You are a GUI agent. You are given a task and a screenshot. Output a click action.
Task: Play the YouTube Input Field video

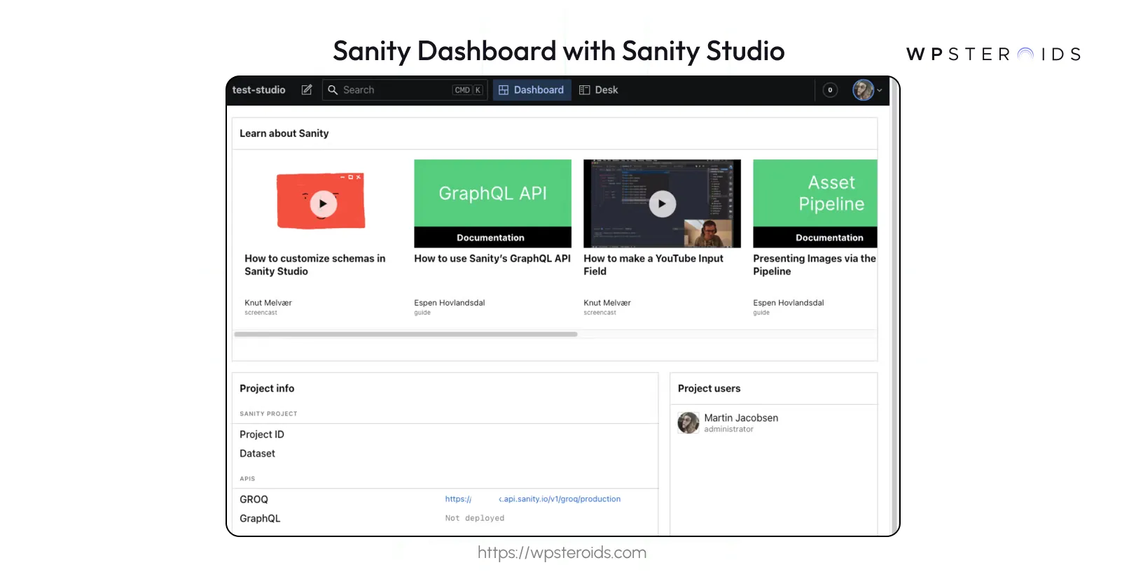click(662, 203)
